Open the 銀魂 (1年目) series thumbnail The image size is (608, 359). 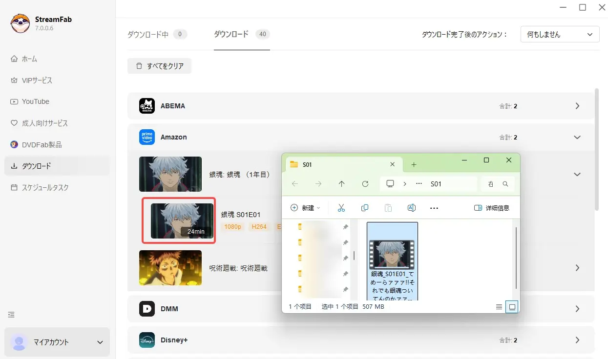pyautogui.click(x=170, y=174)
